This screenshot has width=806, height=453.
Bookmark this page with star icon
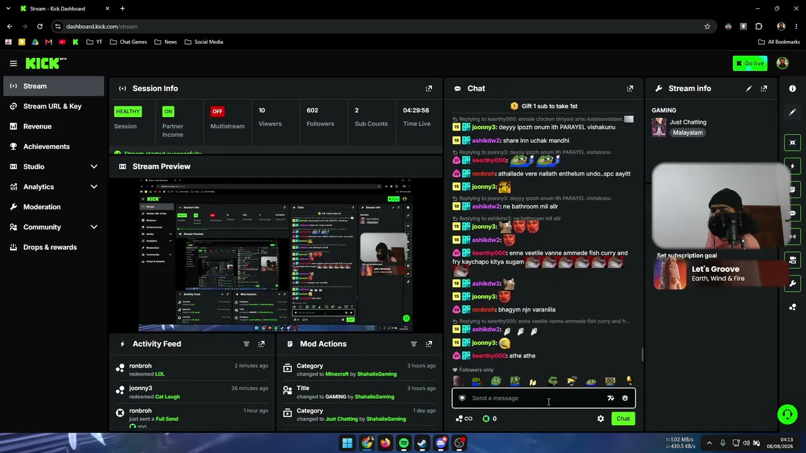click(x=707, y=26)
